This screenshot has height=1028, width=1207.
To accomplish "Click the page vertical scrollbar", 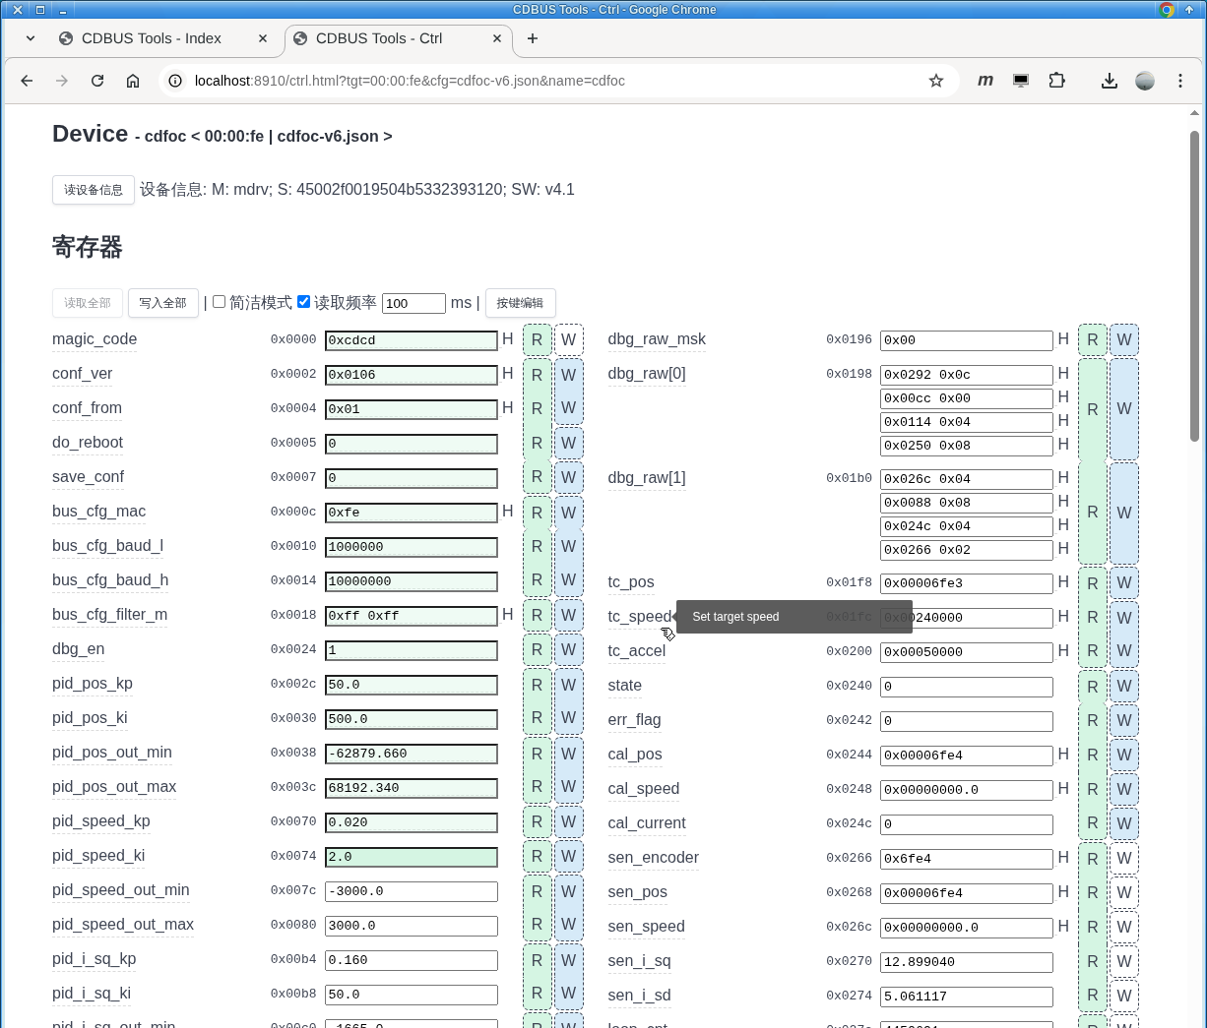I will point(1194,285).
